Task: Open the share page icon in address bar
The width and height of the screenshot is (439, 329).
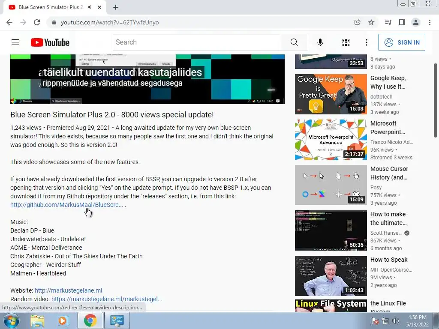Action: [x=357, y=22]
